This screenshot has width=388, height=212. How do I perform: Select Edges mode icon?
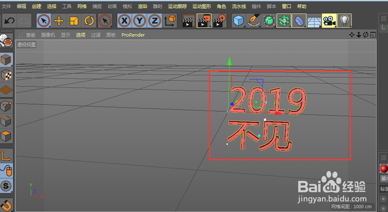coord(6,121)
